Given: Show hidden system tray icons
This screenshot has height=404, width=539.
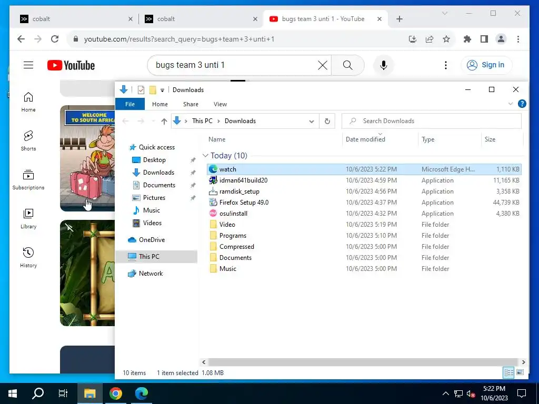Looking at the screenshot, I should 445,393.
